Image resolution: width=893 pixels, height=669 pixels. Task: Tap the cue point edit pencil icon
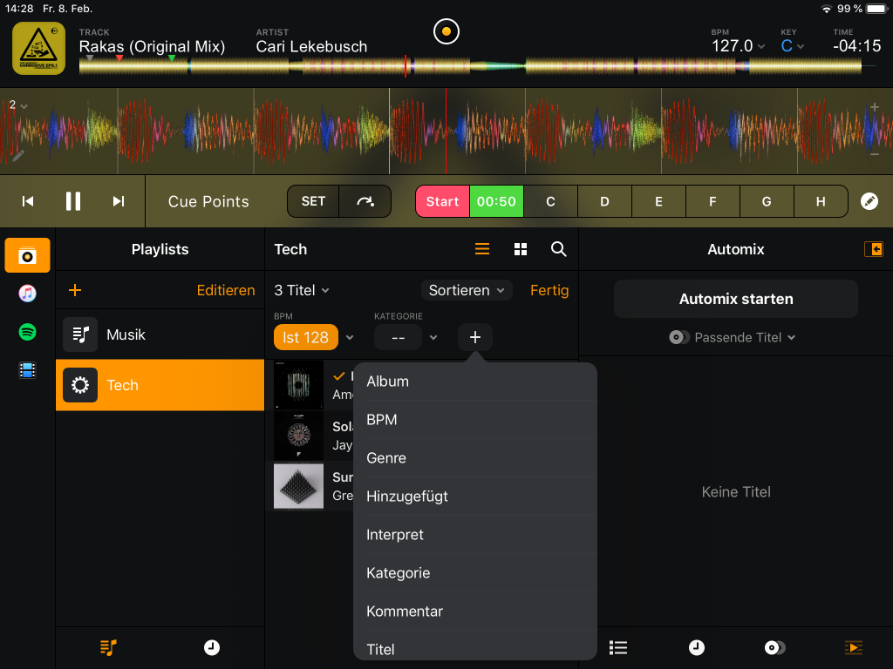tap(869, 201)
